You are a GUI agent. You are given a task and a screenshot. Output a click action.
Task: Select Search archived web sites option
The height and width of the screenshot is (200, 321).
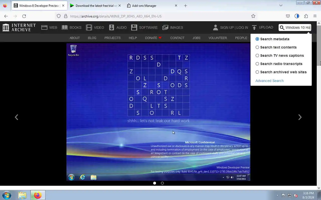[x=281, y=72]
